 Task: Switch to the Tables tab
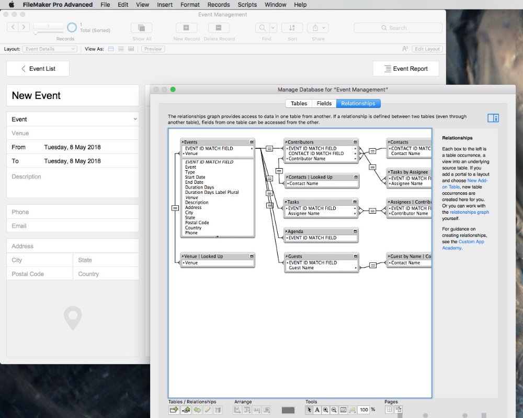coord(299,104)
